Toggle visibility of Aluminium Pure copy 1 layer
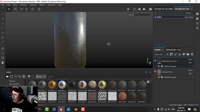The height and width of the screenshot is (112, 200). (155, 61)
